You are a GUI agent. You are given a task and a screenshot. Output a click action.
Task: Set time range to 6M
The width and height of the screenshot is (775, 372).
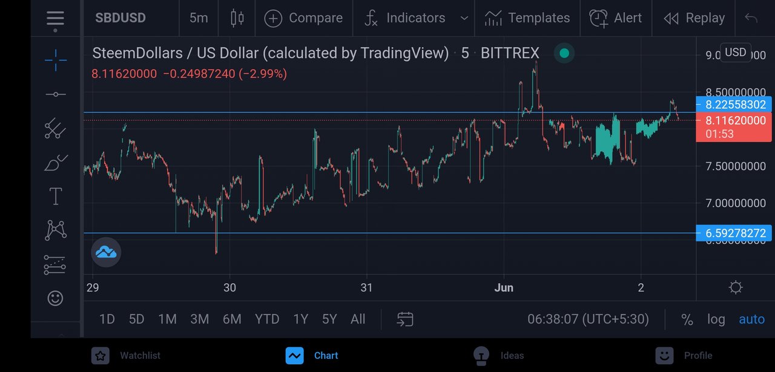pos(232,319)
